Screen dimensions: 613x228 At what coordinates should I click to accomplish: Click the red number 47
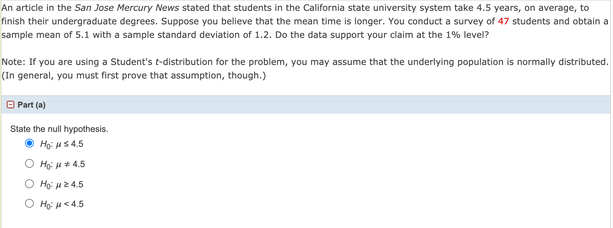[x=503, y=21]
